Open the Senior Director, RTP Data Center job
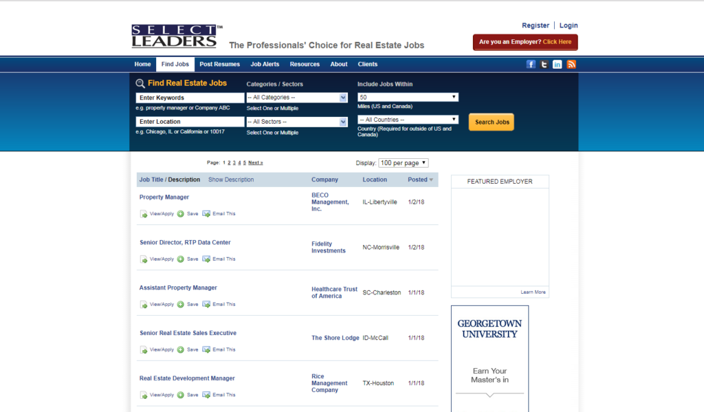Viewport: 704px width, 412px height. (185, 243)
